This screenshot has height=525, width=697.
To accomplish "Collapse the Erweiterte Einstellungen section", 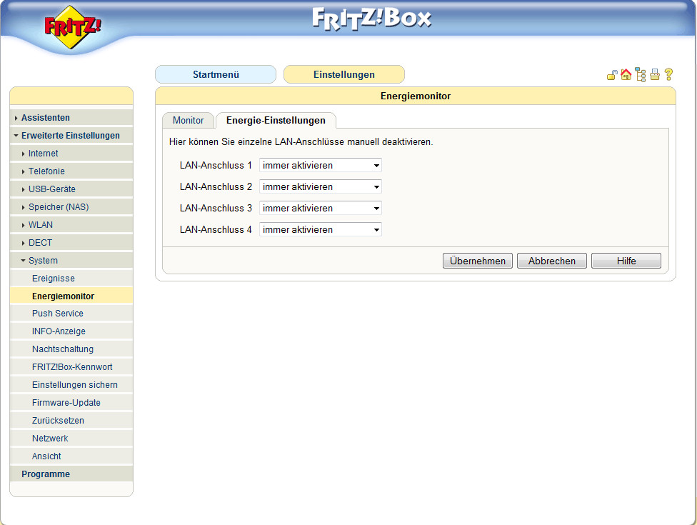I will click(71, 135).
